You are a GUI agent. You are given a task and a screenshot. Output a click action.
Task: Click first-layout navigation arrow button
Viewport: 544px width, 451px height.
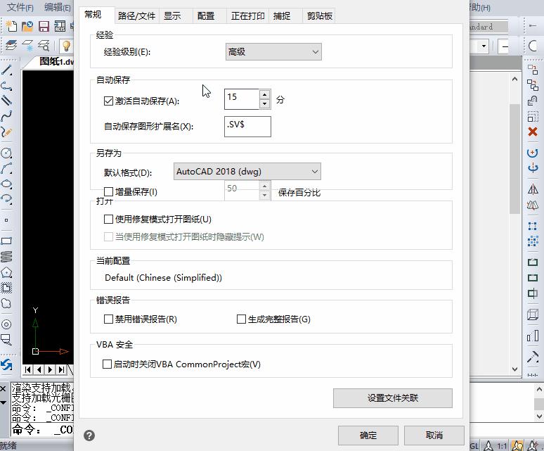click(x=27, y=370)
